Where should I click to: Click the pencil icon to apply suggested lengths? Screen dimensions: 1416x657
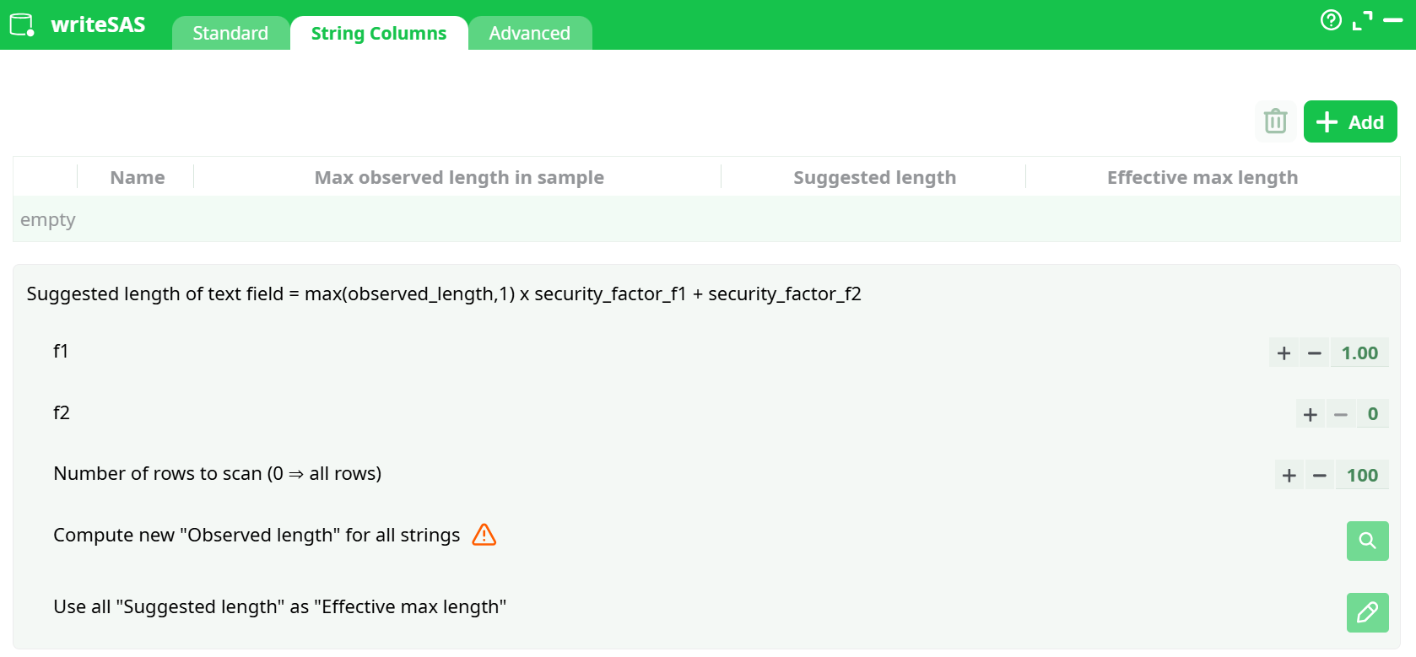pos(1367,612)
